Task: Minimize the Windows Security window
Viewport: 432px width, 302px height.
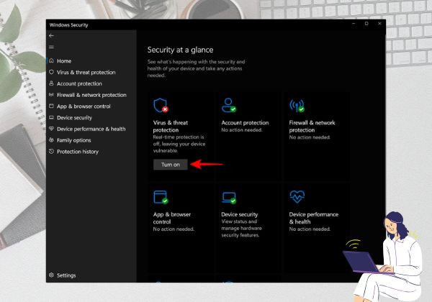Action: [354, 24]
